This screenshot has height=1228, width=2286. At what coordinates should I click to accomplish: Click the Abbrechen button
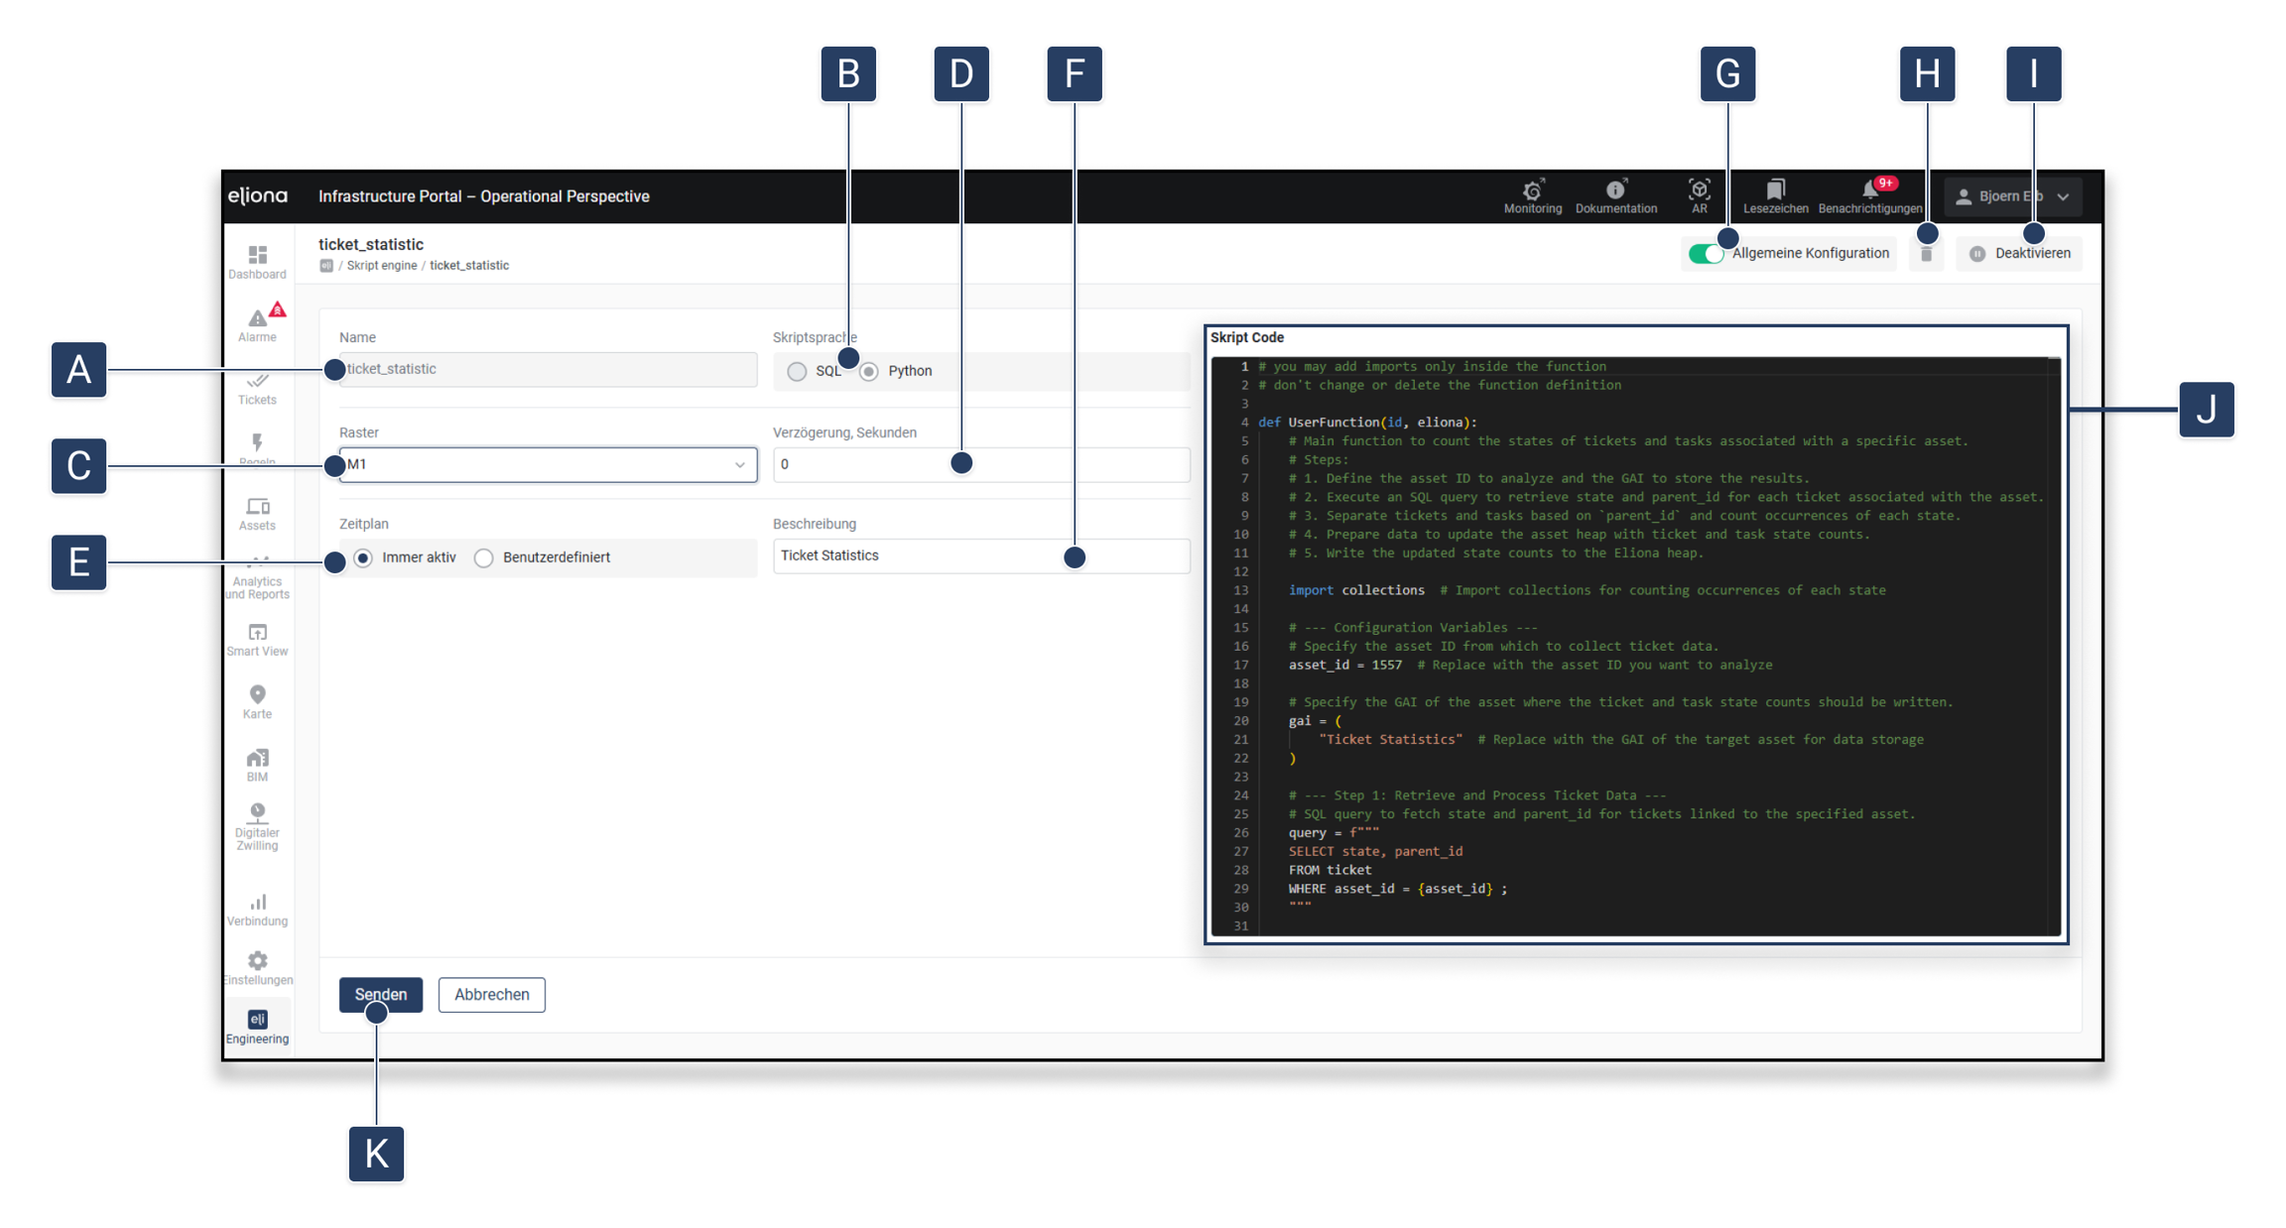[491, 995]
